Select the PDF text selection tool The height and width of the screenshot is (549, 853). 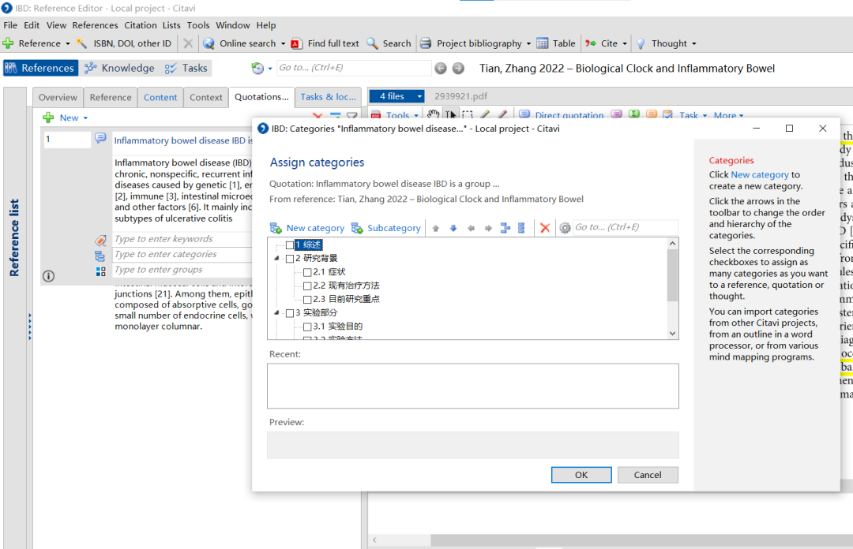point(450,114)
